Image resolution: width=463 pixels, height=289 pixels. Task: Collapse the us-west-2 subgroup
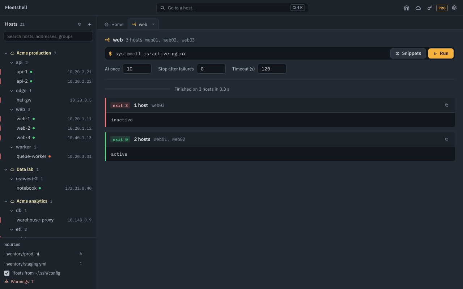click(x=12, y=179)
